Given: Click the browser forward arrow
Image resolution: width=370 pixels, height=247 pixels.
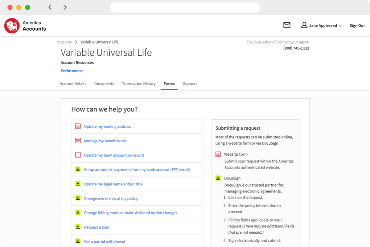Looking at the screenshot, I should coord(65,7).
